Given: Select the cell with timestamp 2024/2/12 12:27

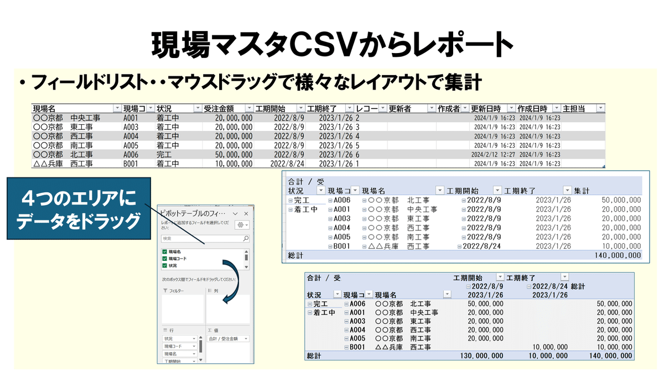Looking at the screenshot, I should click(x=493, y=155).
